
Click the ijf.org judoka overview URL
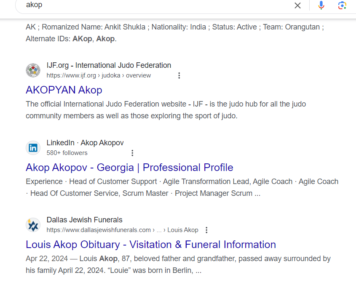99,76
